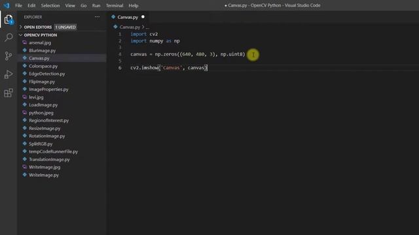This screenshot has width=419, height=235.
Task: Open ImageProperties.py from the file tree
Action: coord(48,89)
